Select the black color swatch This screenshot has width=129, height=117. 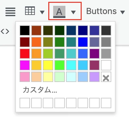pos(25,30)
